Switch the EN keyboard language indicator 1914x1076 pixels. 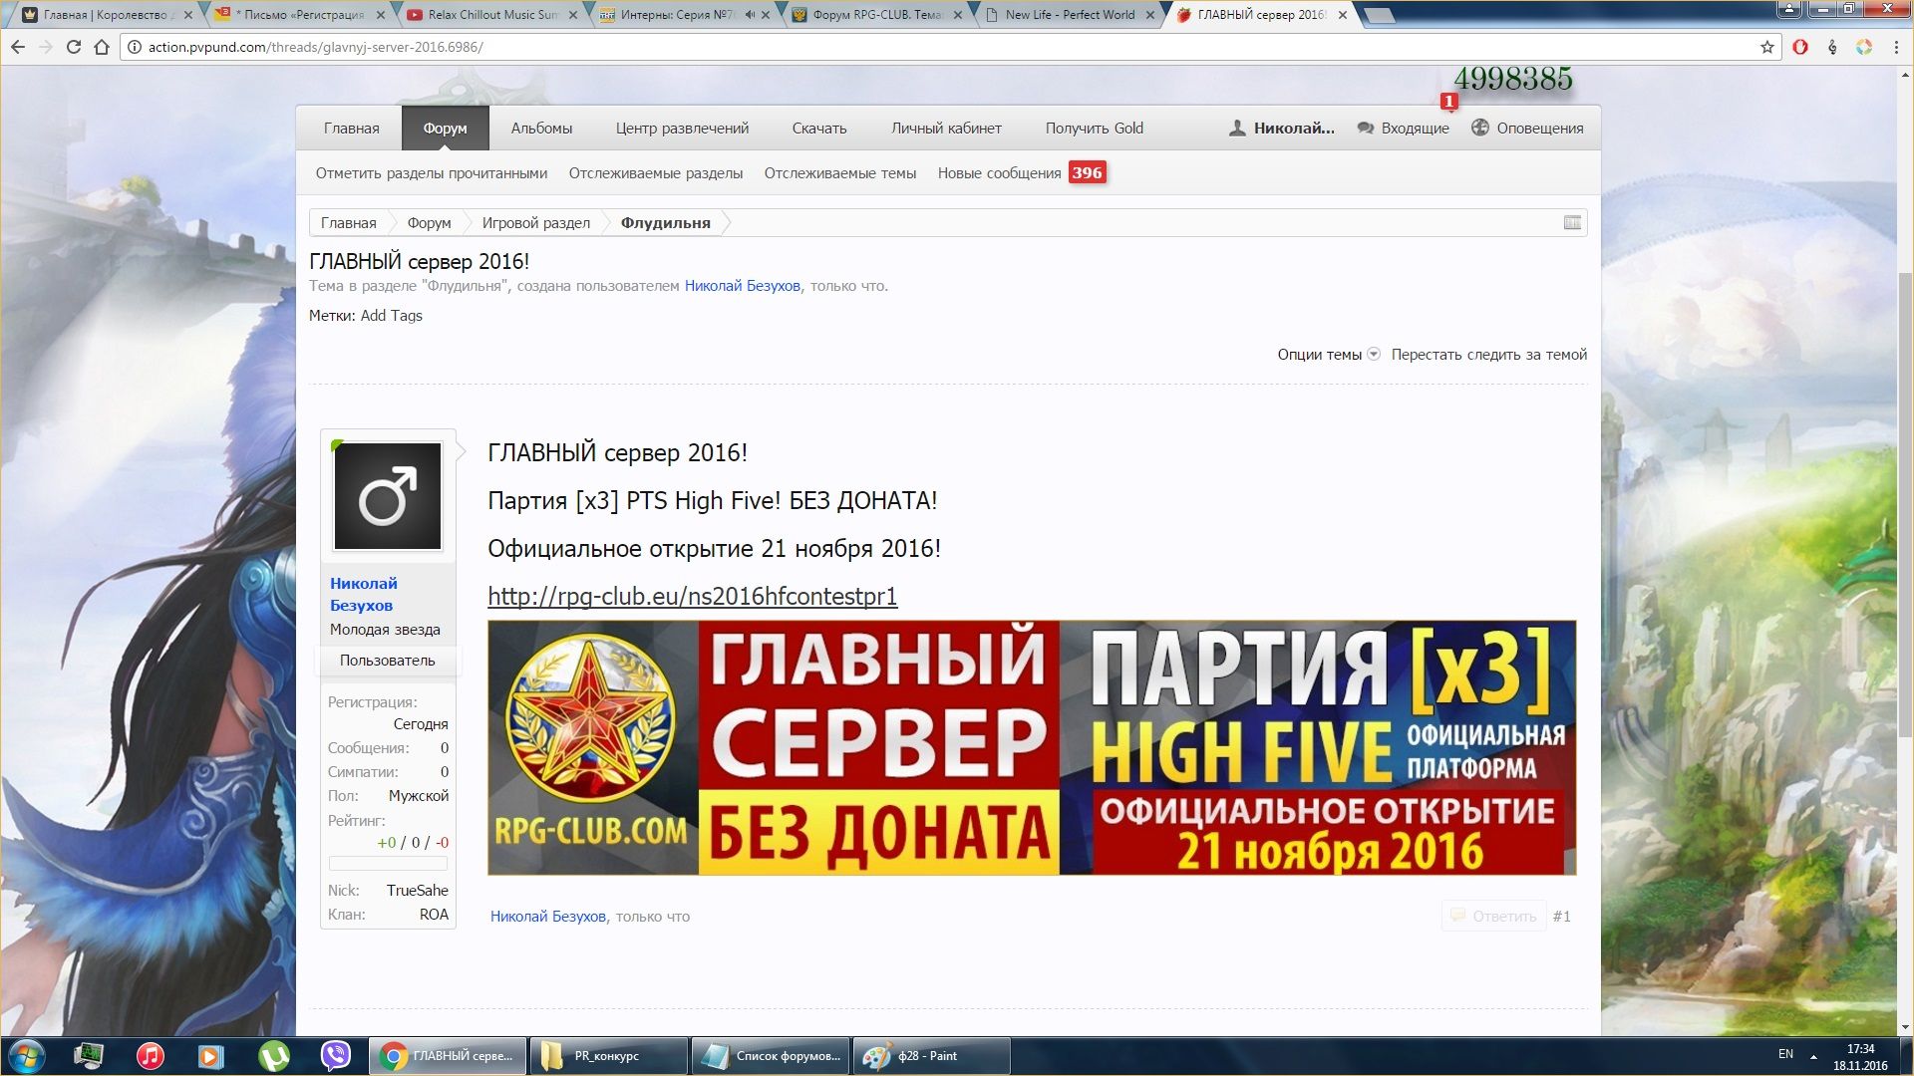pyautogui.click(x=1785, y=1054)
